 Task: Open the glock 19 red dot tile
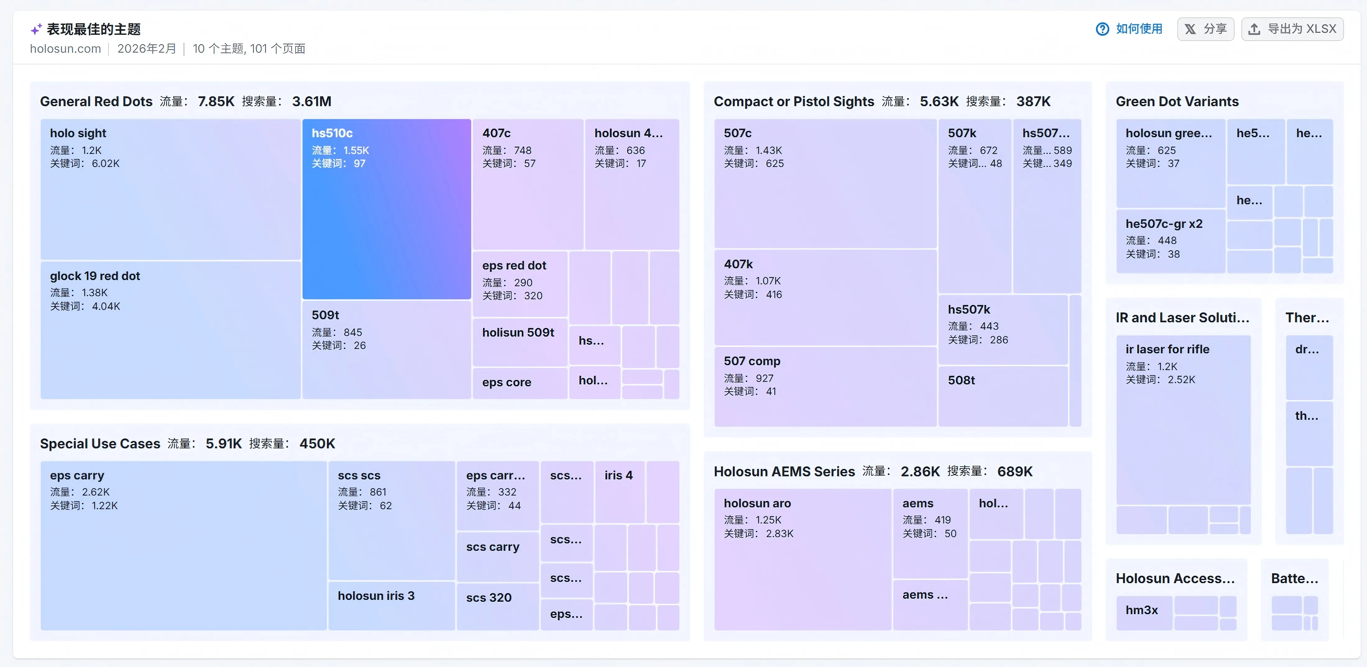pos(170,330)
